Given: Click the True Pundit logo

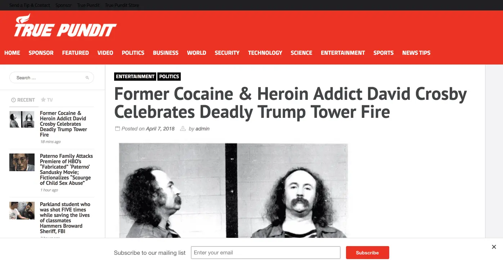Looking at the screenshot, I should coord(65,26).
